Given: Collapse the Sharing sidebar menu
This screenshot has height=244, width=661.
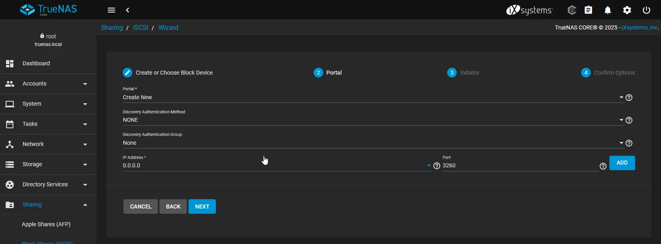Looking at the screenshot, I should tap(48, 204).
